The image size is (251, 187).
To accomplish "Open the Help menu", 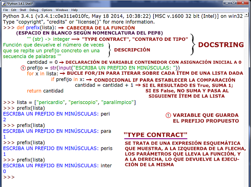I will tap(75, 10).
